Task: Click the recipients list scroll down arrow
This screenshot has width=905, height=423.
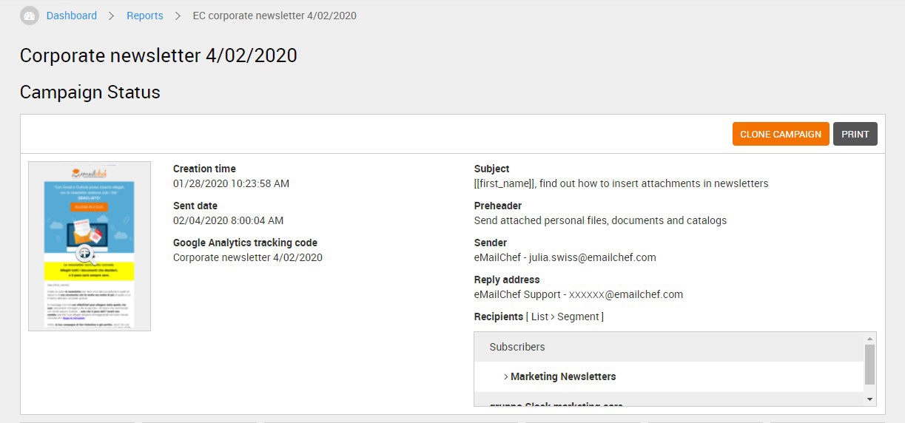Action: tap(869, 399)
